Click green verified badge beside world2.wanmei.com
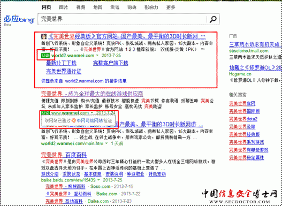This screenshot has height=206, width=282. coord(45,55)
